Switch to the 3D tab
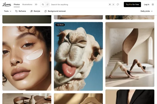Image resolution: width=157 pixels, height=104 pixels. 36,4
